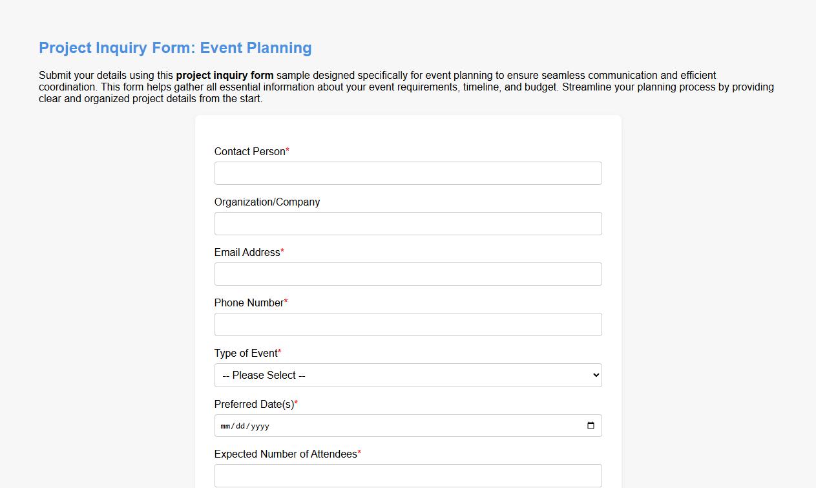Click the Expected Number of Attendees field
Screen dimensions: 816x488
407,475
